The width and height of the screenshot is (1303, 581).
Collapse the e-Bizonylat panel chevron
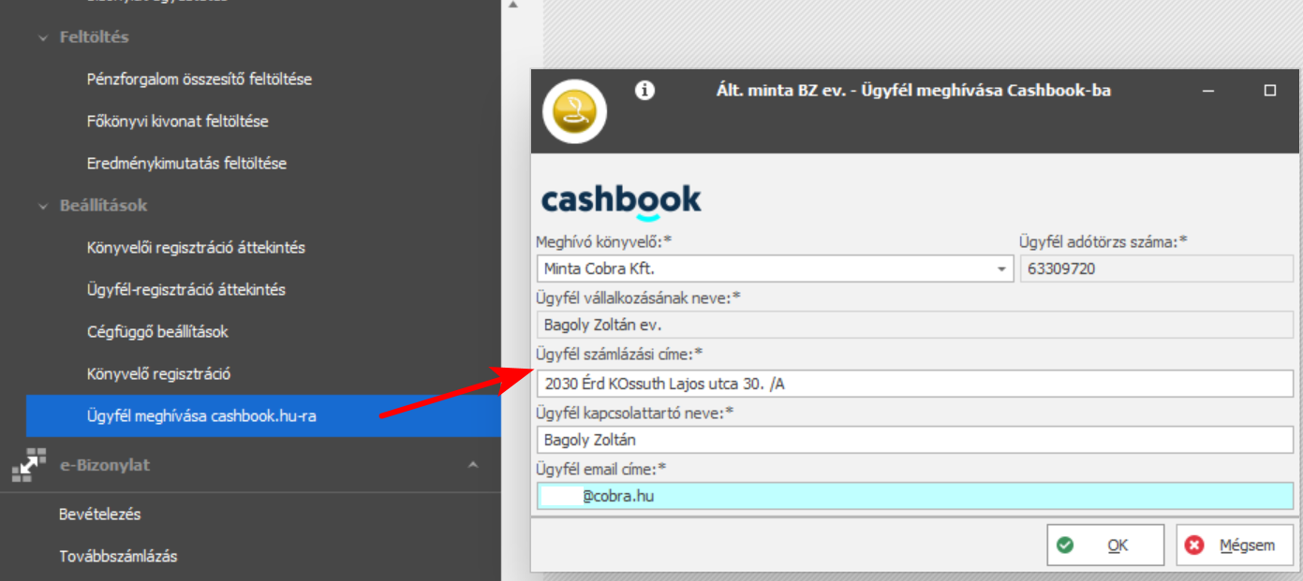coord(473,465)
